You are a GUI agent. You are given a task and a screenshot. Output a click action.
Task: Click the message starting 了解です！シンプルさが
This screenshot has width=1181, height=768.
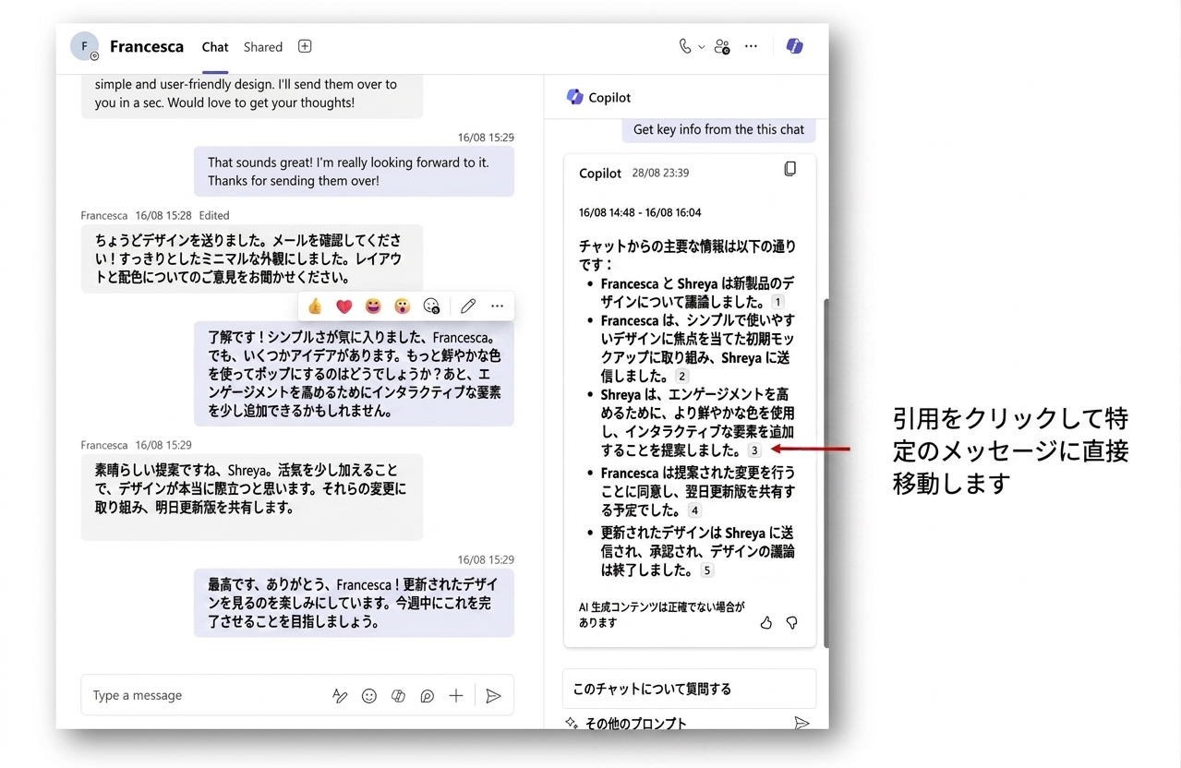[354, 374]
